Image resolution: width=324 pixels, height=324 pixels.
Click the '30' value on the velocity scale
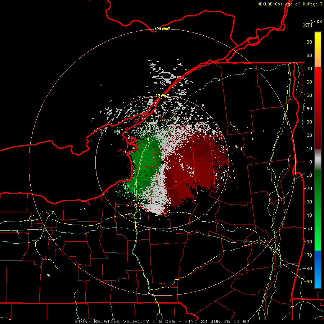[x=309, y=122]
